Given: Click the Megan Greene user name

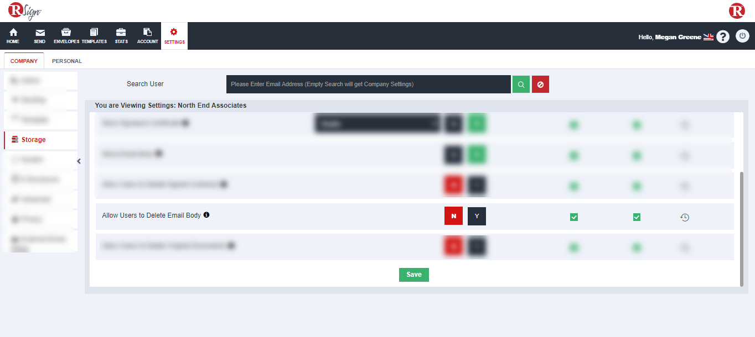Looking at the screenshot, I should 678,37.
